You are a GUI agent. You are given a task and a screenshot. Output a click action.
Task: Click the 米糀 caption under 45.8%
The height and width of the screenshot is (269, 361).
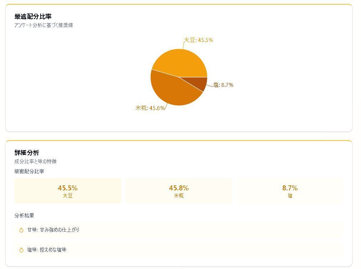[x=179, y=196]
